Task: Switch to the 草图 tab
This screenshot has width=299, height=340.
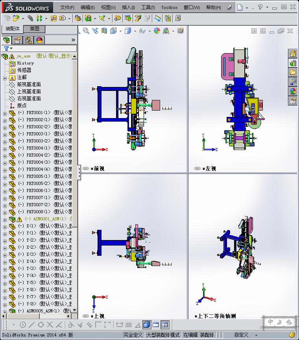Action: 34,29
